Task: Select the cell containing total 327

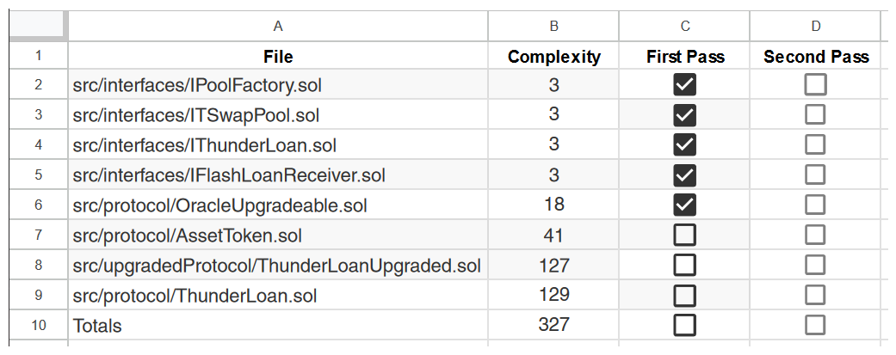Action: click(554, 325)
